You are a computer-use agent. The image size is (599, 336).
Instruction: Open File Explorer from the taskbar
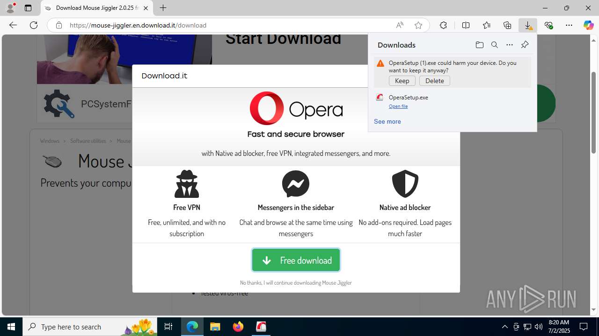[215, 327]
